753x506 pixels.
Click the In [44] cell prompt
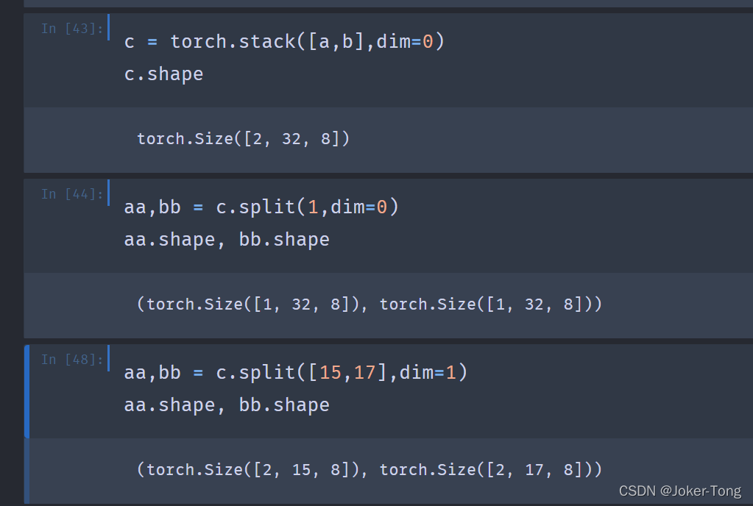pos(72,194)
